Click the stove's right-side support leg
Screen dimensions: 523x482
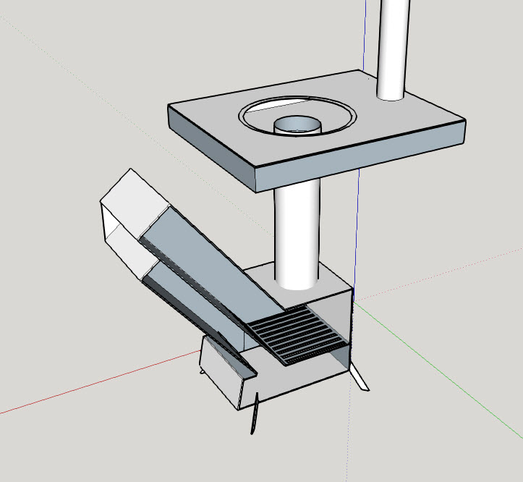(360, 377)
